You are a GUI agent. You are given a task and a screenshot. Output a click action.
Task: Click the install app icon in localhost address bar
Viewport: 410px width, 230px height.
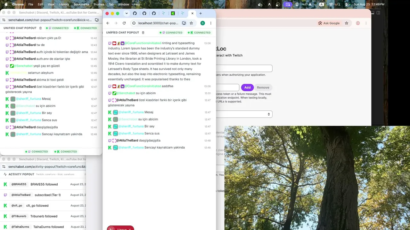(184, 23)
